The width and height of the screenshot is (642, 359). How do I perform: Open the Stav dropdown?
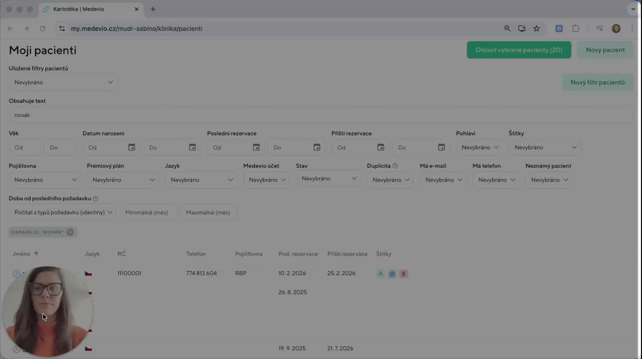point(329,179)
